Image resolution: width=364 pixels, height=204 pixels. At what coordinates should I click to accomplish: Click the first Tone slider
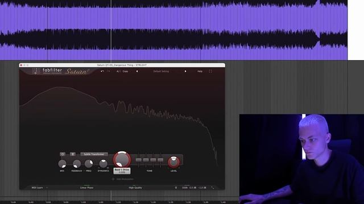pos(139,160)
